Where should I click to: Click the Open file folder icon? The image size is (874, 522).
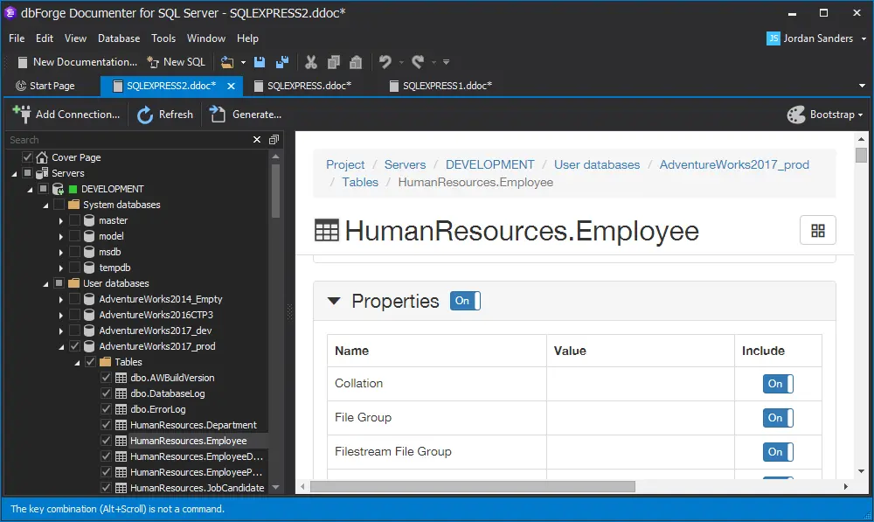(x=227, y=62)
